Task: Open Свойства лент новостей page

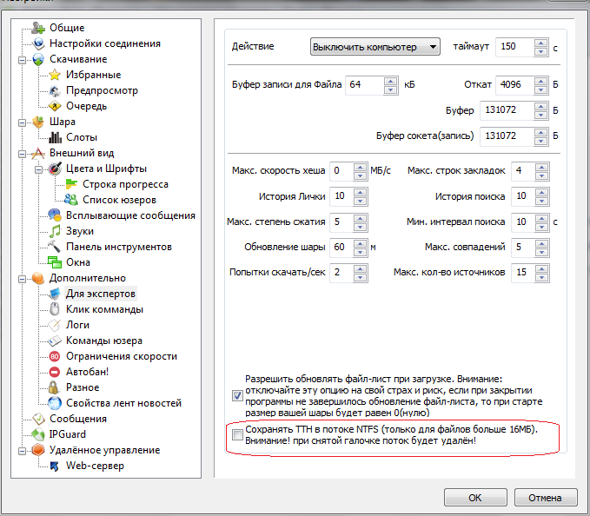Action: click(x=123, y=403)
